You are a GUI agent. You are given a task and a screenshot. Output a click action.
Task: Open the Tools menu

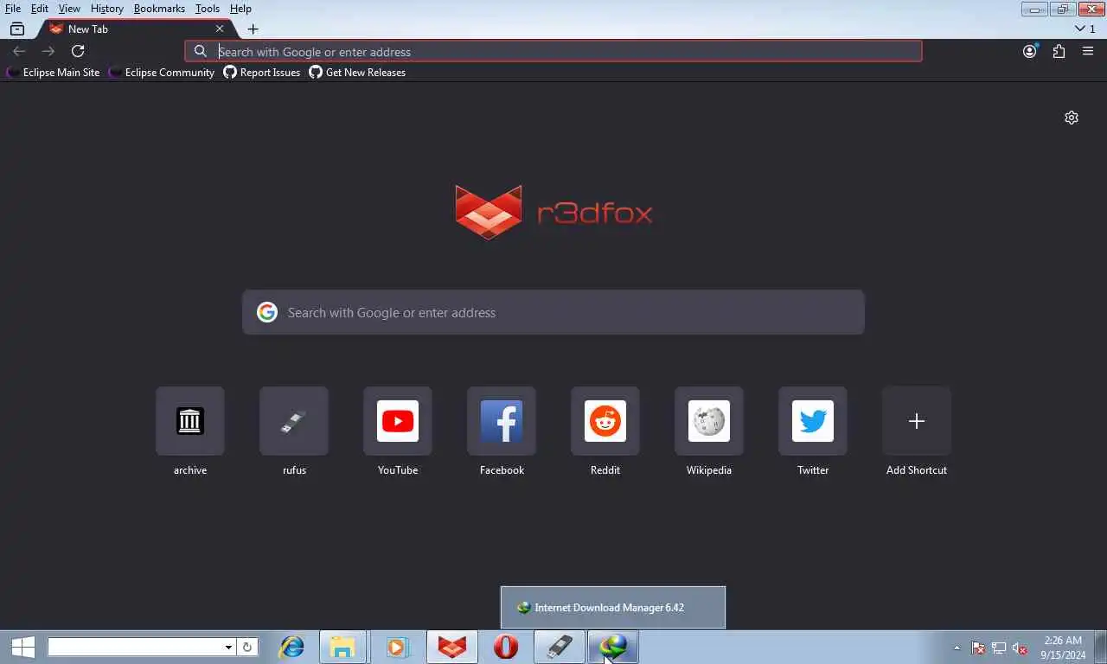click(x=208, y=9)
